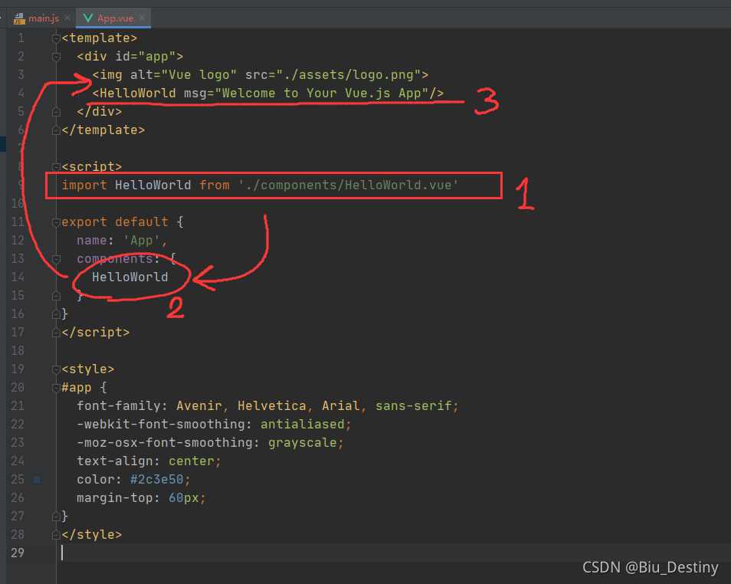
Task: Switch to the main.js editor tab
Action: tap(36, 18)
